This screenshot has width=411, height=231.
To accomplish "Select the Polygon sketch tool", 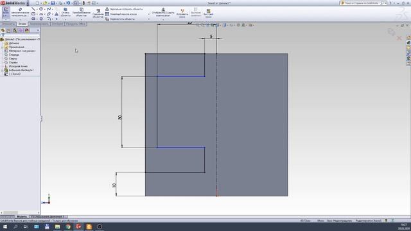I will (x=41, y=19).
